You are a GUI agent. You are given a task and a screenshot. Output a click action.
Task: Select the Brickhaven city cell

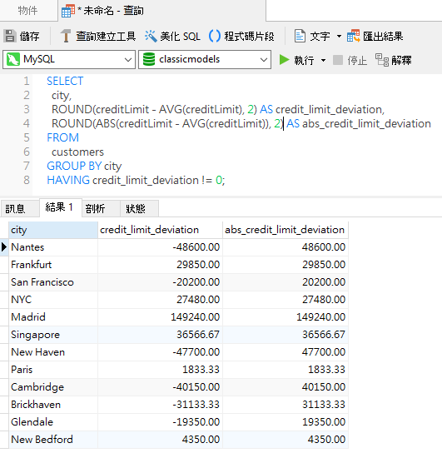click(x=53, y=405)
